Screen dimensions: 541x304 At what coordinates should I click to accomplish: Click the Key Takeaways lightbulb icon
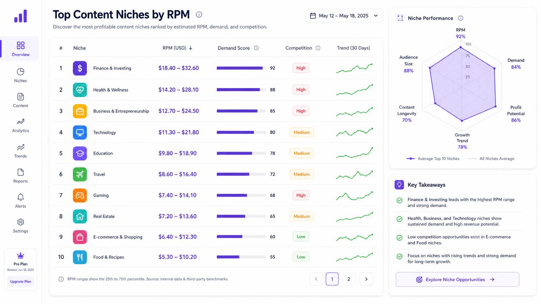(399, 185)
